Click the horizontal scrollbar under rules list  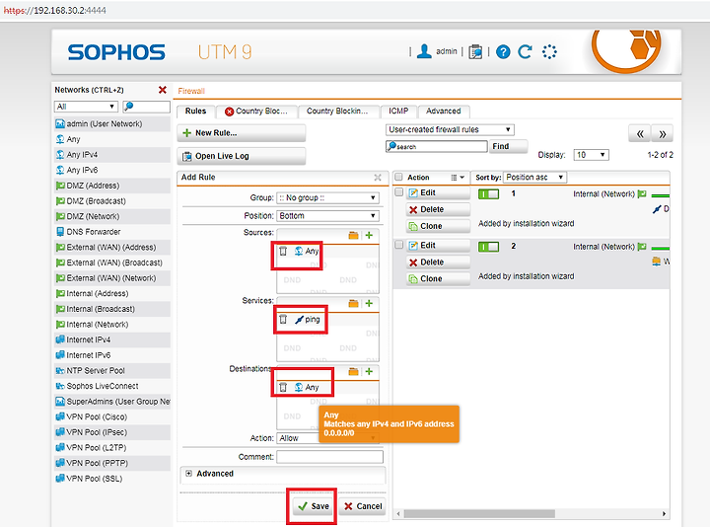pos(479,513)
